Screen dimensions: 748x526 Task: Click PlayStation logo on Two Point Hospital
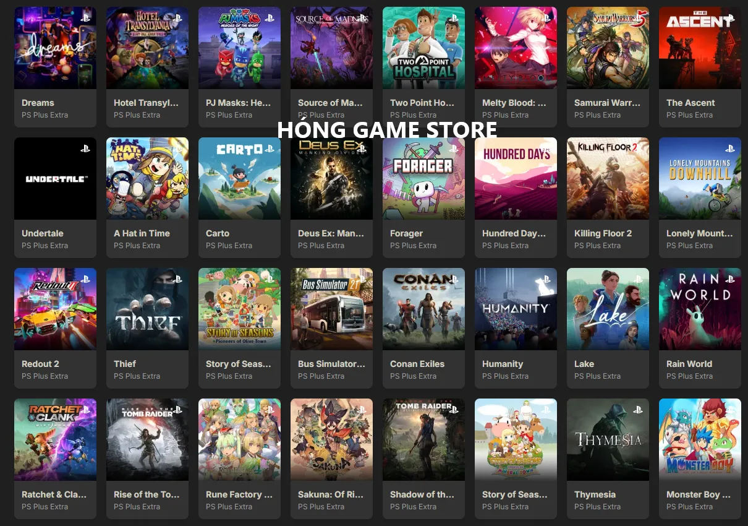[x=454, y=18]
